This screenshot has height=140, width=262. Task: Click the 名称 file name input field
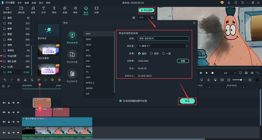point(163,39)
